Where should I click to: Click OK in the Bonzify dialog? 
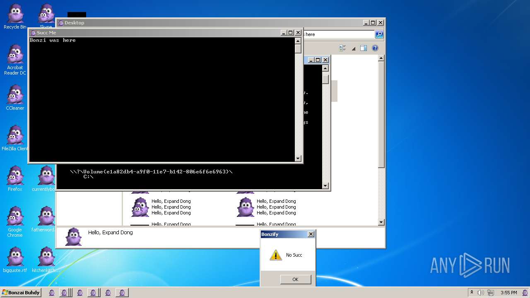tap(295, 279)
